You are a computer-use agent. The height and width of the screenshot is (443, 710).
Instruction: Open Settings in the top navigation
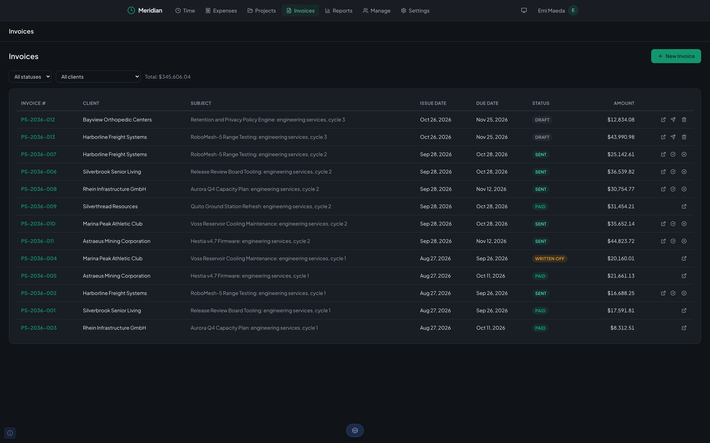point(415,10)
